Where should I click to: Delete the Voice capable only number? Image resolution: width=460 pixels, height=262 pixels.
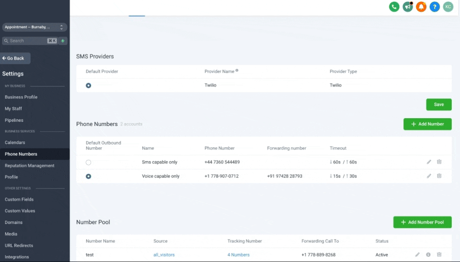click(x=439, y=176)
